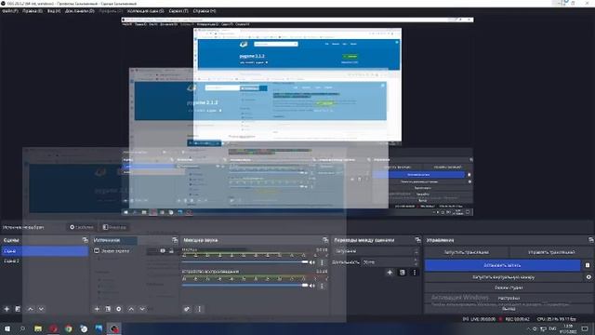Open the Help menu
The width and height of the screenshot is (595, 335).
[205, 11]
